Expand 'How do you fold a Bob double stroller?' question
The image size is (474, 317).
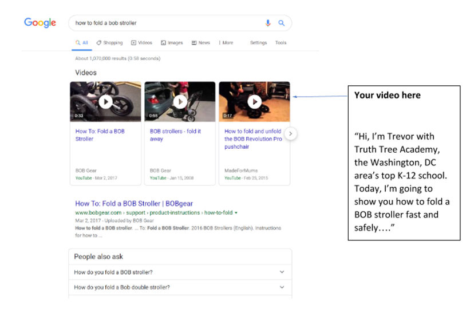click(x=180, y=287)
